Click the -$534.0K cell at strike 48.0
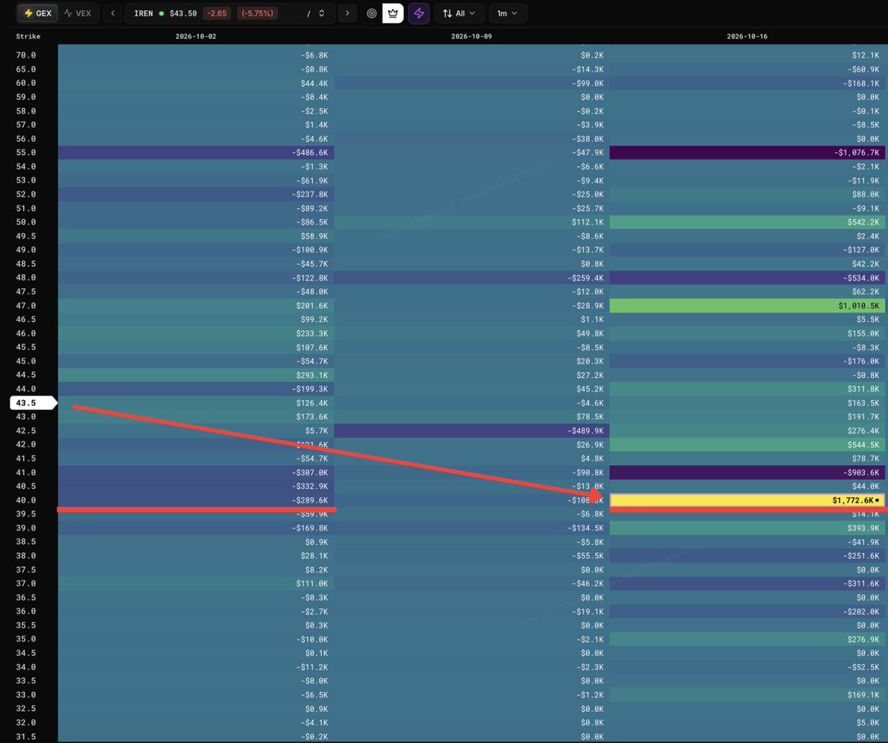 coord(747,278)
